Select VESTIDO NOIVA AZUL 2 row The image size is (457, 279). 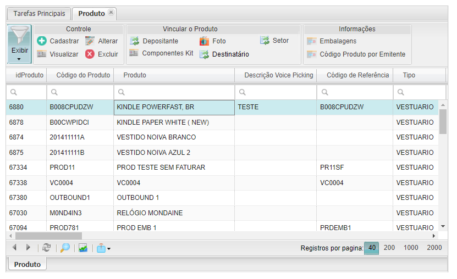222,153
